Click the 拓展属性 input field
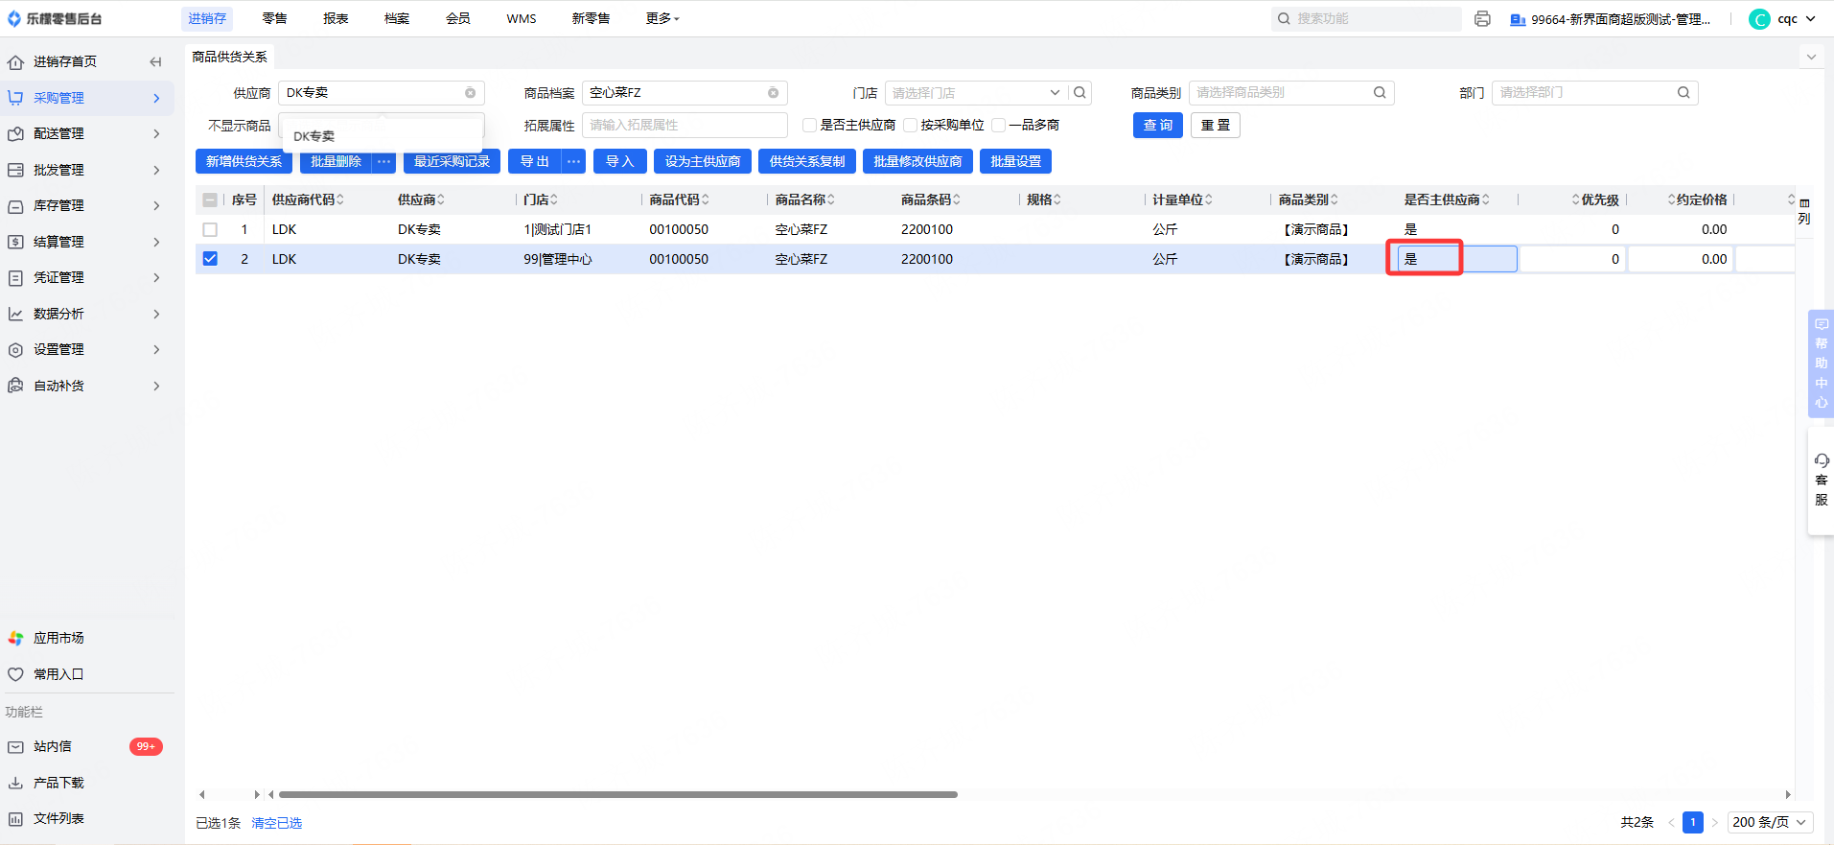Image resolution: width=1834 pixels, height=845 pixels. 684,126
